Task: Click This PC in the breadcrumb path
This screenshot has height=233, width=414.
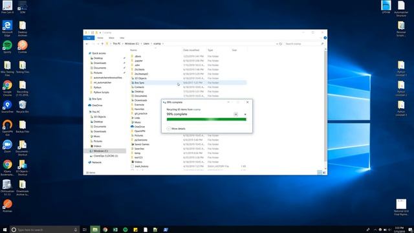Action: (116, 43)
